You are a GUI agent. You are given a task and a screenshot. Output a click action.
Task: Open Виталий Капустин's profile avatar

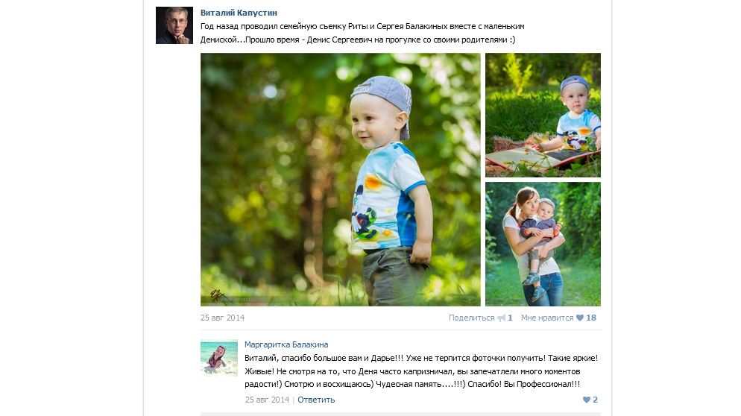(x=174, y=25)
